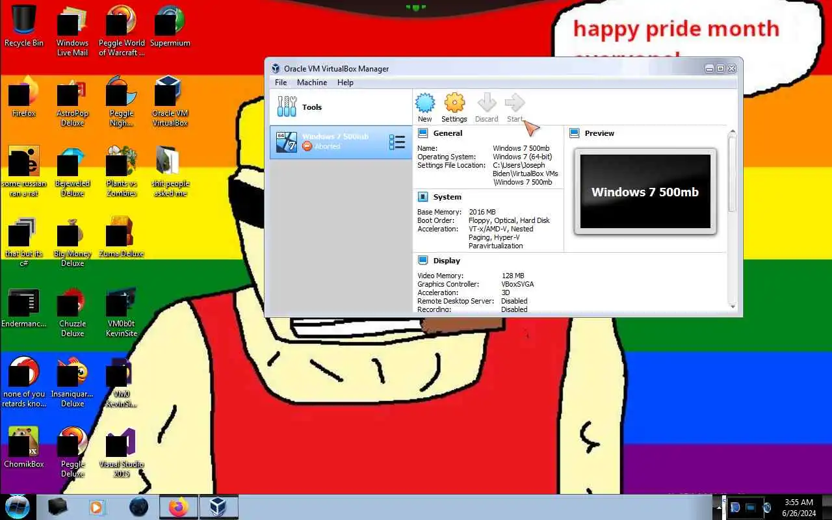Select the Windows 7 500mb machine entry
Screen dimensions: 832x520
click(341, 142)
